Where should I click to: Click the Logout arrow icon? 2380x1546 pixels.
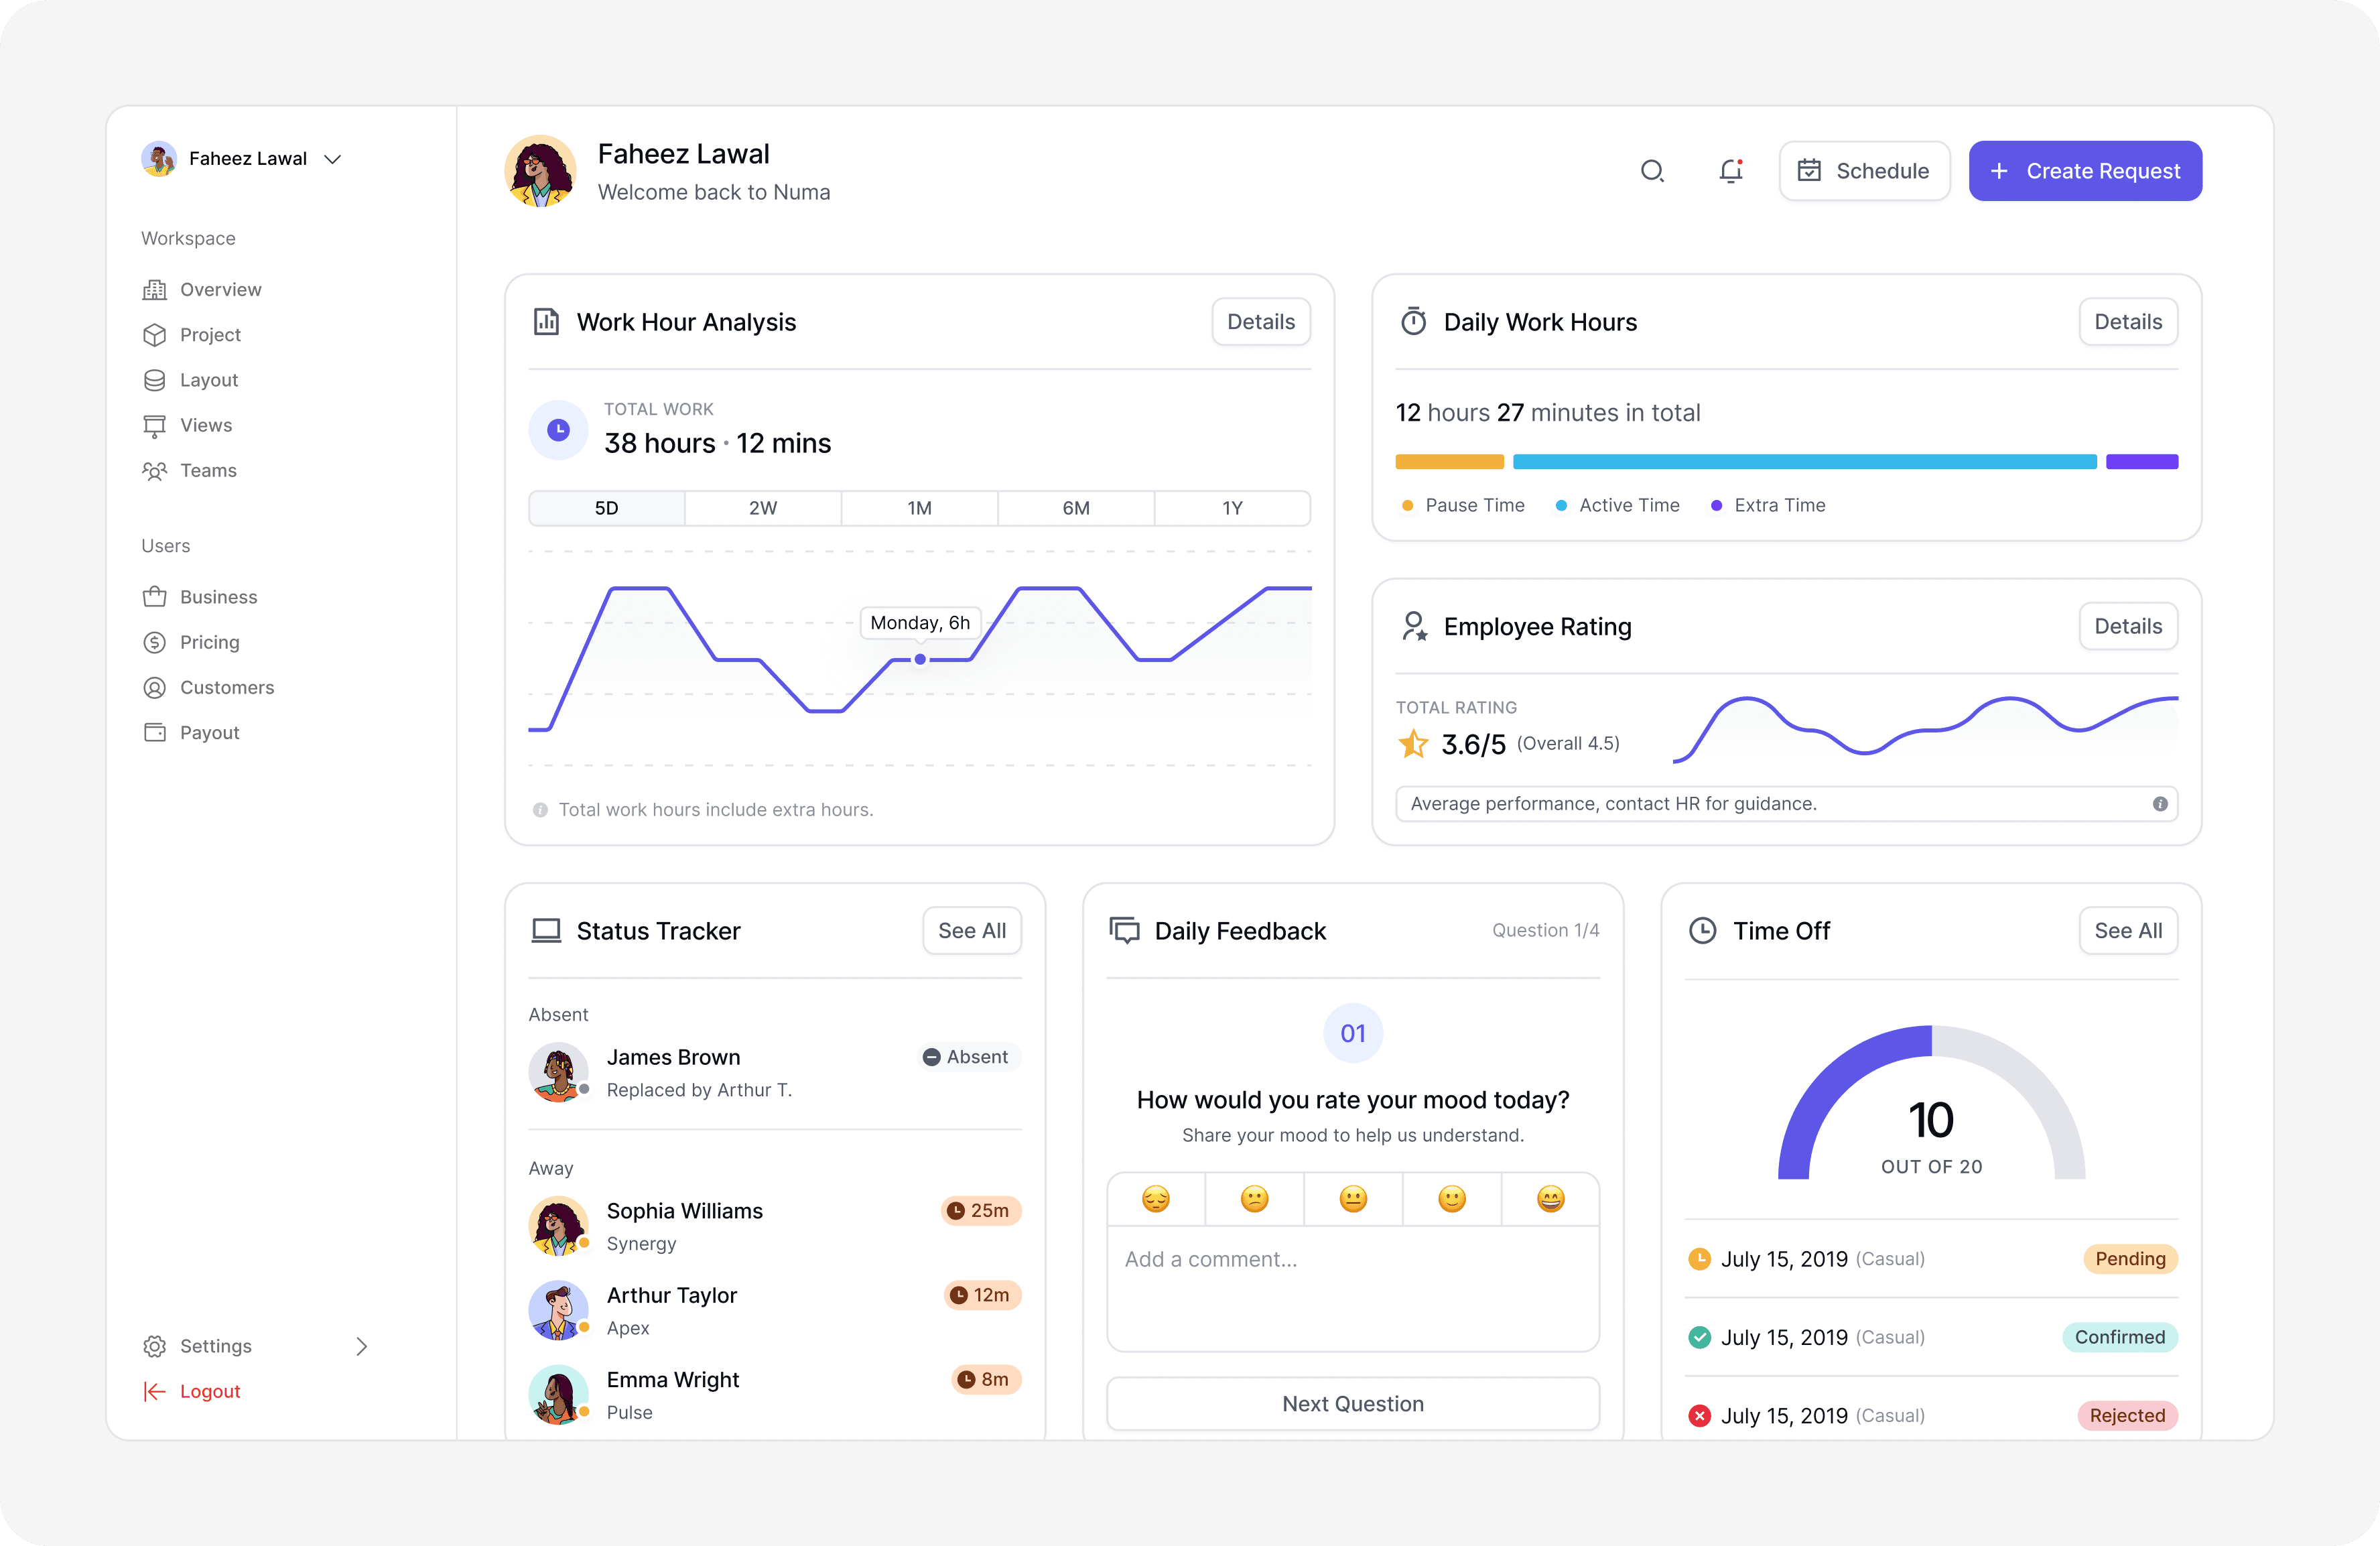(154, 1392)
